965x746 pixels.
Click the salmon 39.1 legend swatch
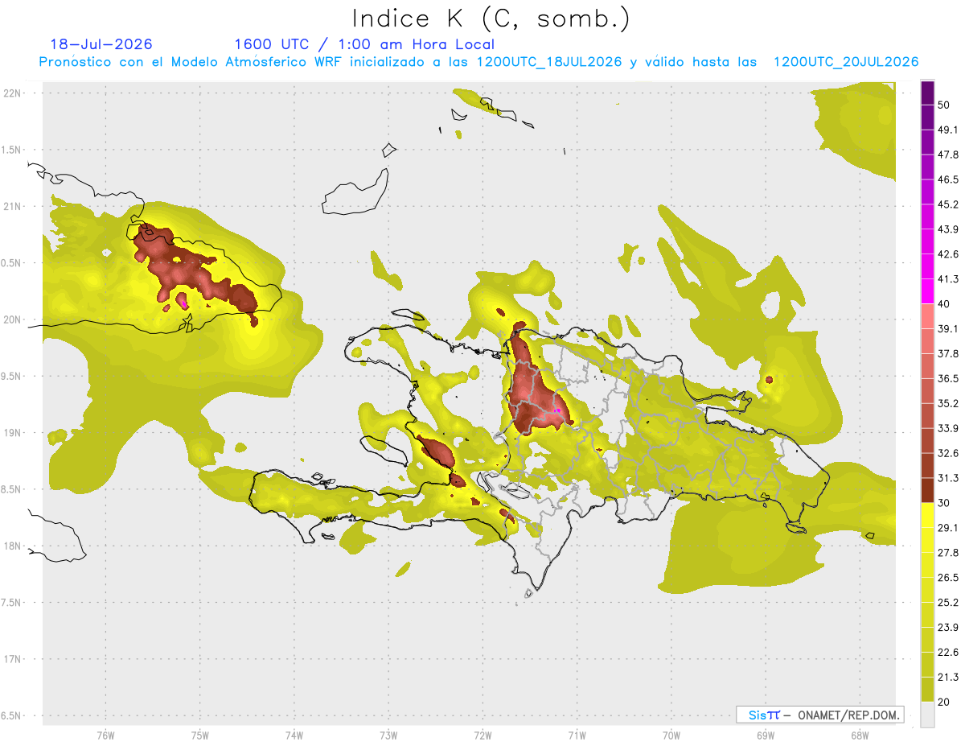(x=927, y=315)
